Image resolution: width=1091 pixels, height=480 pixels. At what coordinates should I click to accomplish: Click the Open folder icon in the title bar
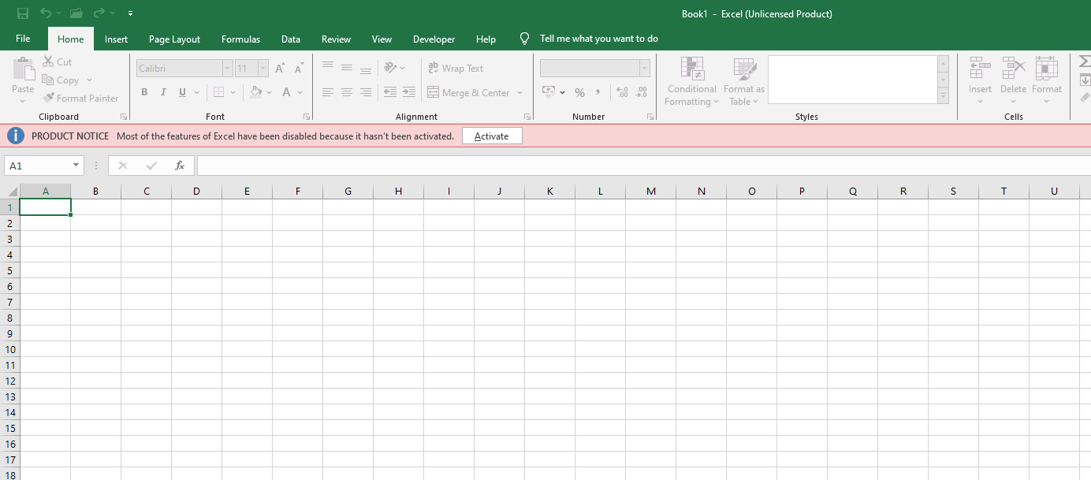pos(76,13)
